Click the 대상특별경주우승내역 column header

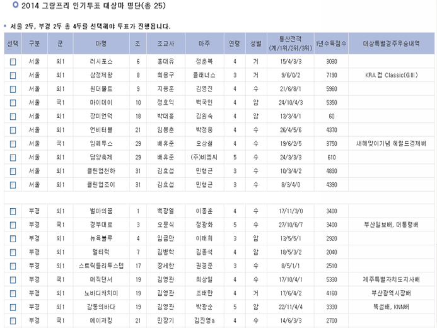[390, 44]
